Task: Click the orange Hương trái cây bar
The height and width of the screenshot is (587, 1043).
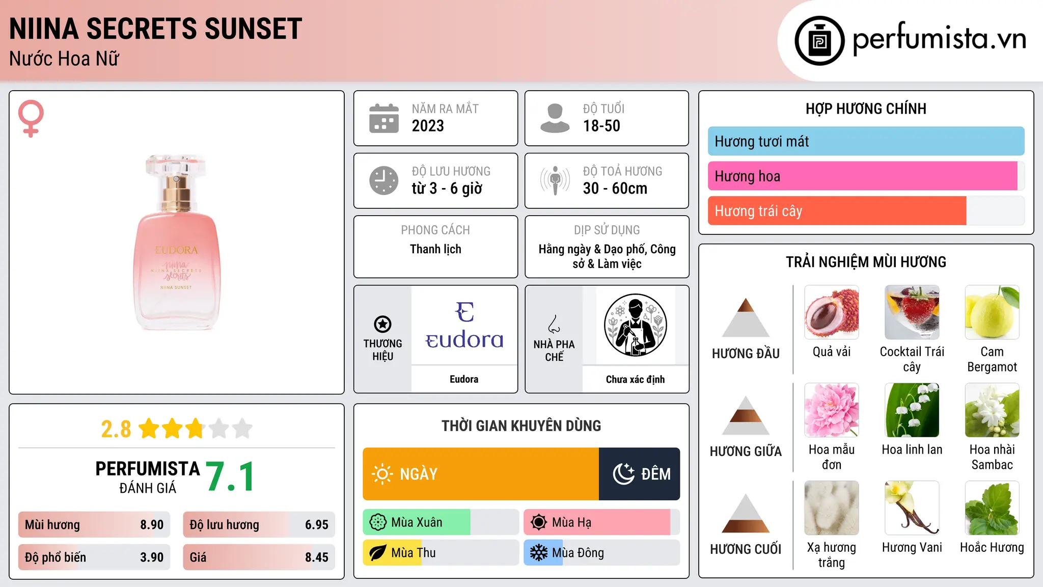Action: pyautogui.click(x=837, y=210)
